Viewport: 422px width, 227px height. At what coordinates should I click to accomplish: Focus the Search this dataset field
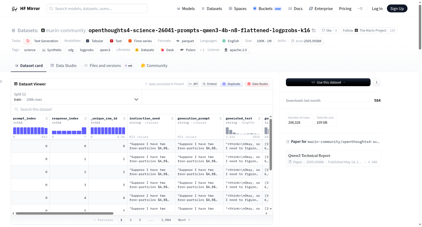pos(142,109)
